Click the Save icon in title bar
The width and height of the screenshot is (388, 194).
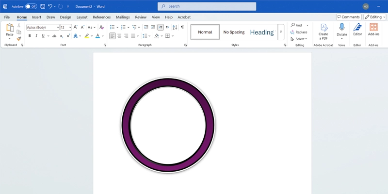pyautogui.click(x=43, y=6)
